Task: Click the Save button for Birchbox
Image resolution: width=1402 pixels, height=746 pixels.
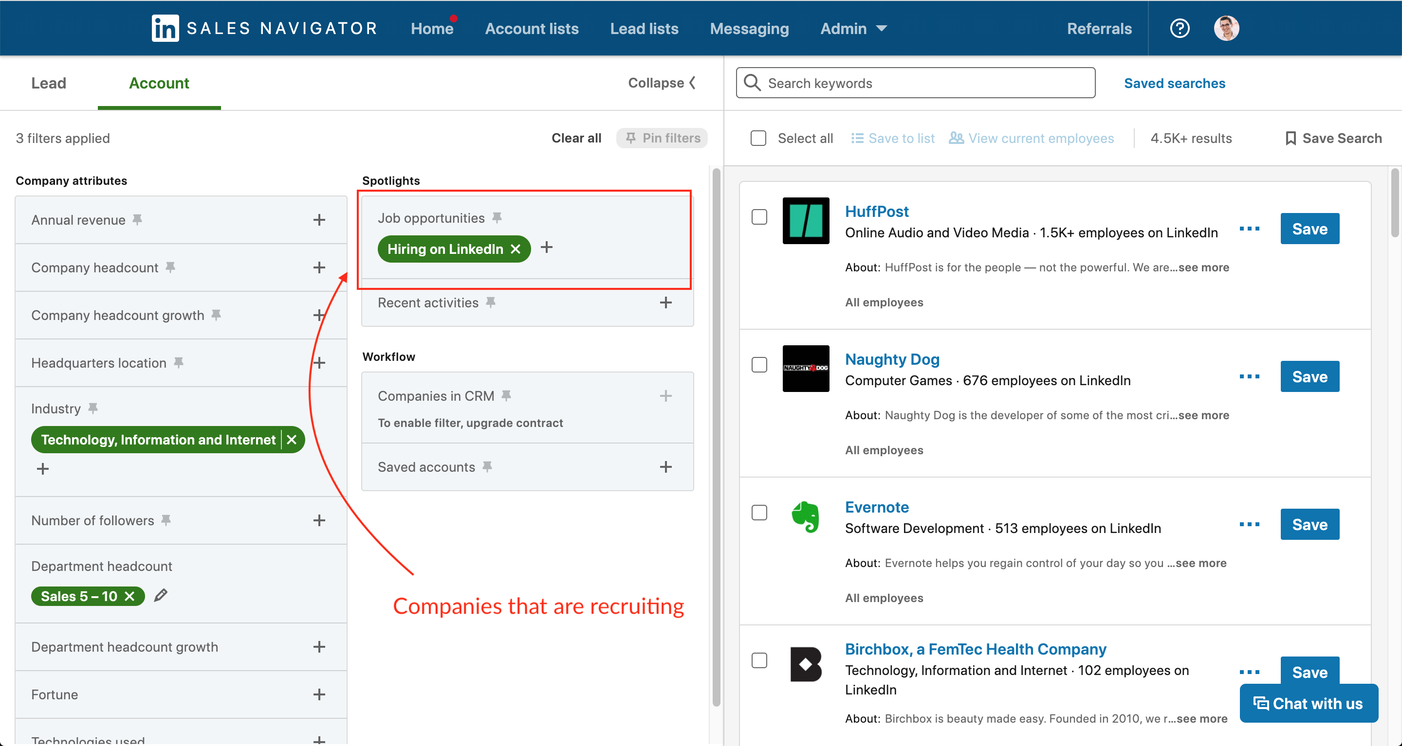Action: click(x=1310, y=672)
